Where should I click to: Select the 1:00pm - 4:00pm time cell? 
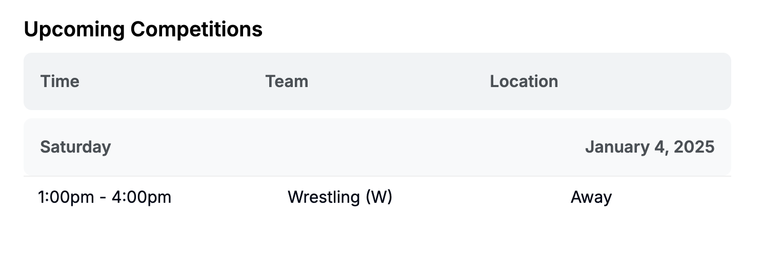tap(105, 197)
